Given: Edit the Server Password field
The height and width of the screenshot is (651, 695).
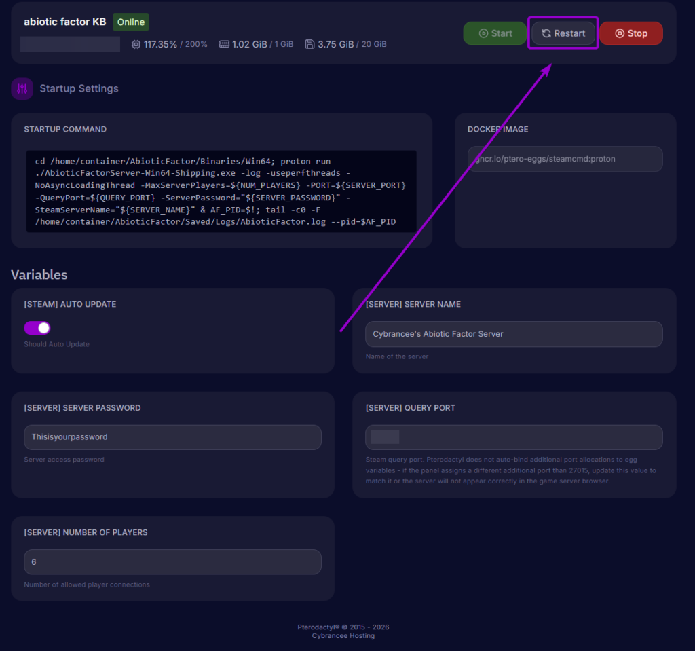Looking at the screenshot, I should click(x=172, y=437).
